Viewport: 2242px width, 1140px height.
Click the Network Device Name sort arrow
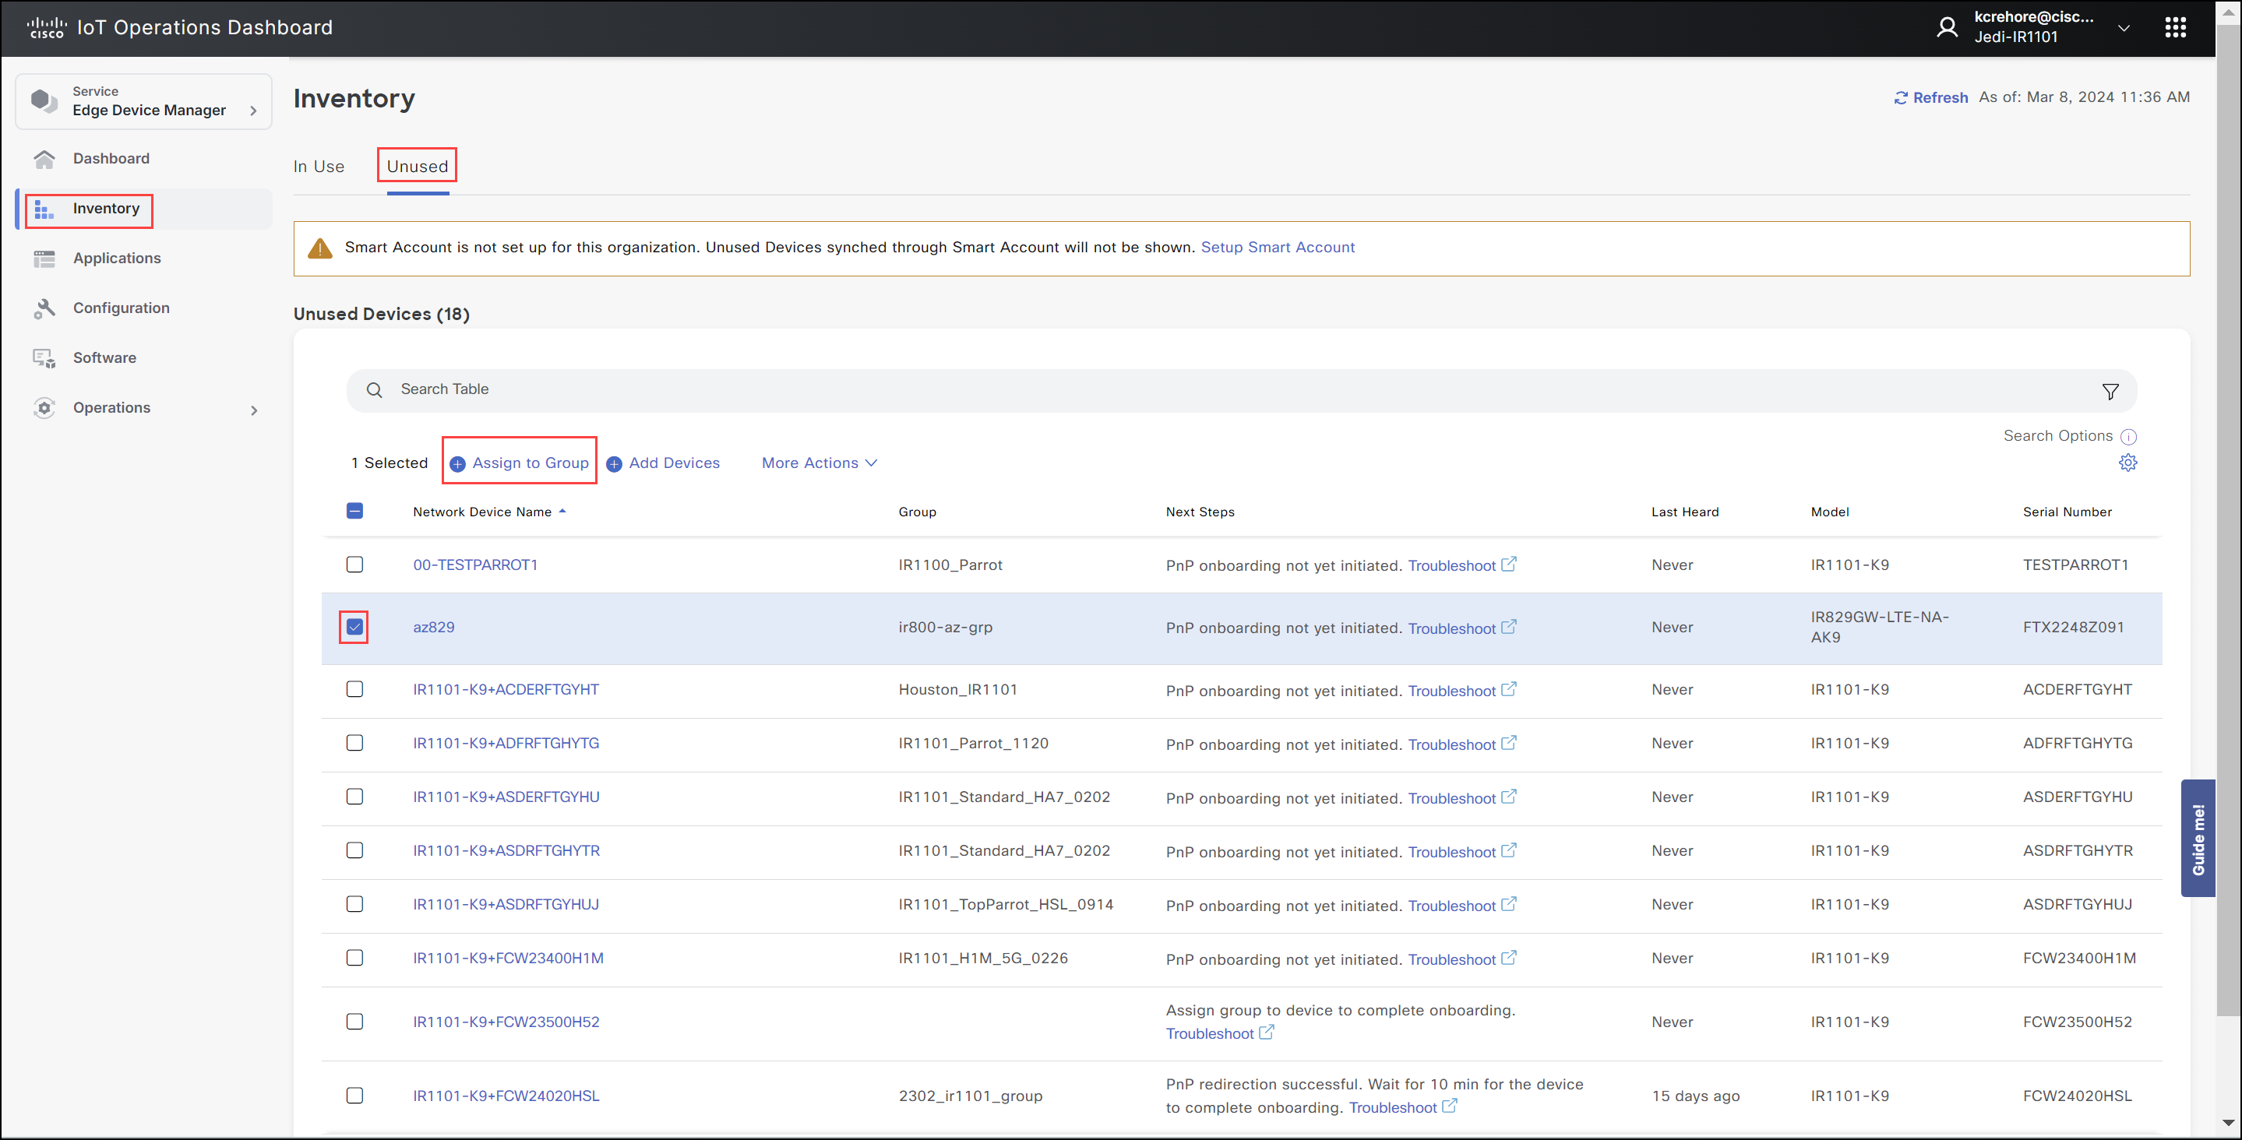point(562,511)
